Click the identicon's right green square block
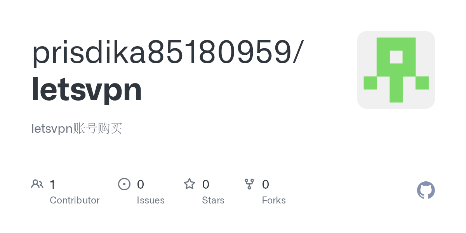This screenshot has width=466, height=233. pos(422,83)
